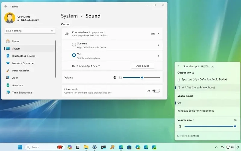Show hidden icons tray chevron
The height and width of the screenshot is (151, 241).
click(216, 147)
